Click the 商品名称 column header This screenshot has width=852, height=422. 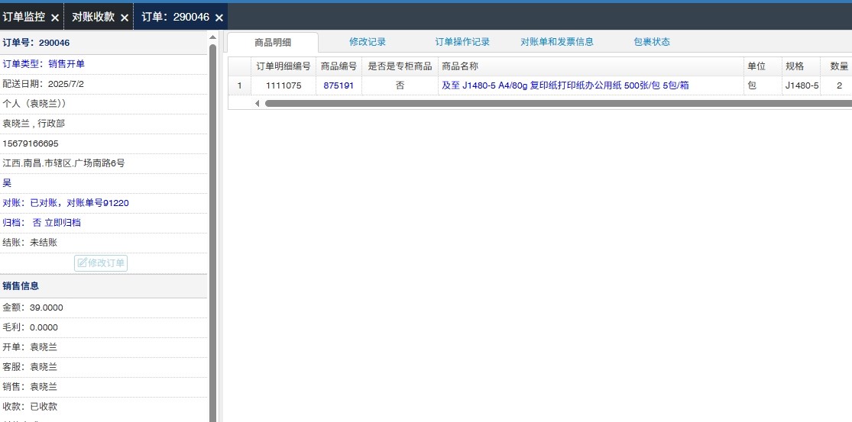[x=591, y=66]
